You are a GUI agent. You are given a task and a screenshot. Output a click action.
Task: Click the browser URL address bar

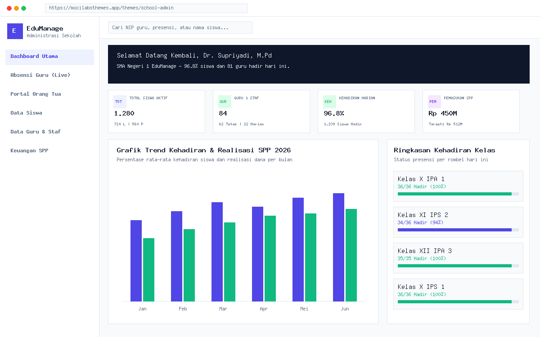pos(146,8)
